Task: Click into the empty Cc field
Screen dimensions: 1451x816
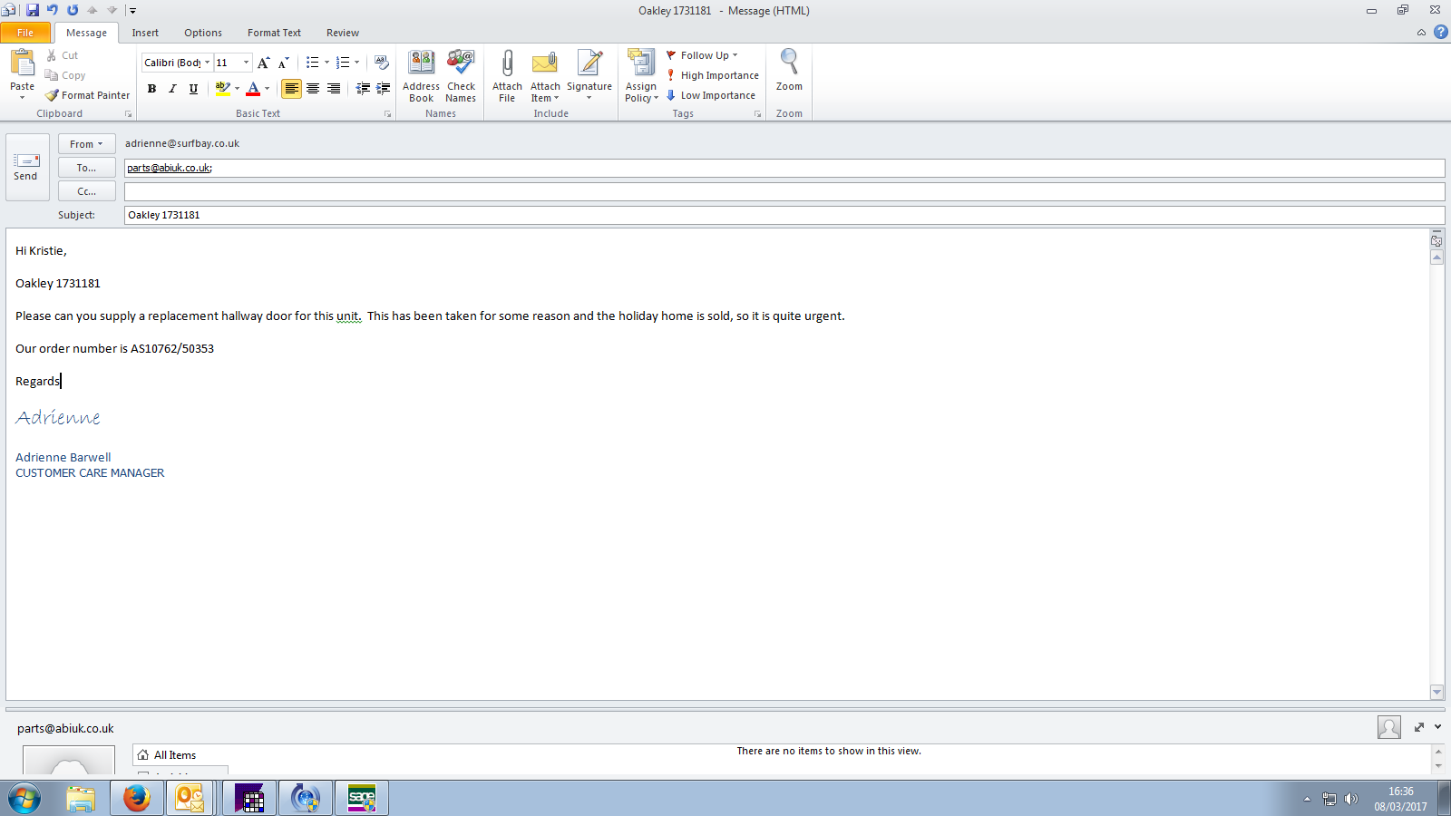Action: pos(784,191)
